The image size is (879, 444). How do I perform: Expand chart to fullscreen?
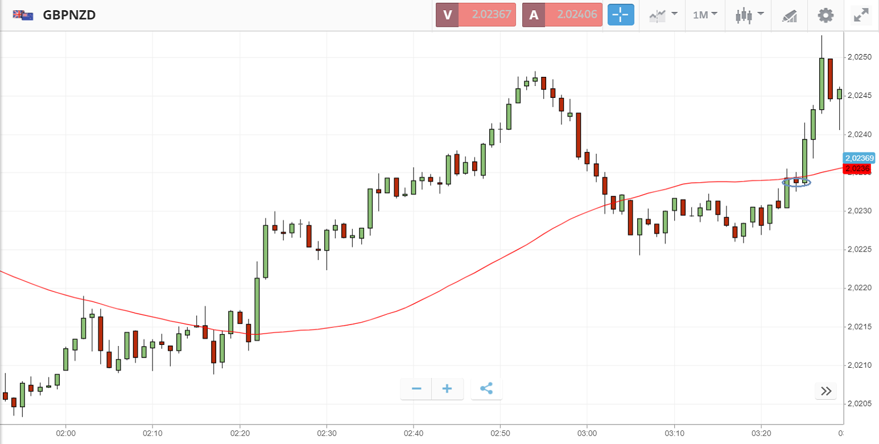(861, 15)
